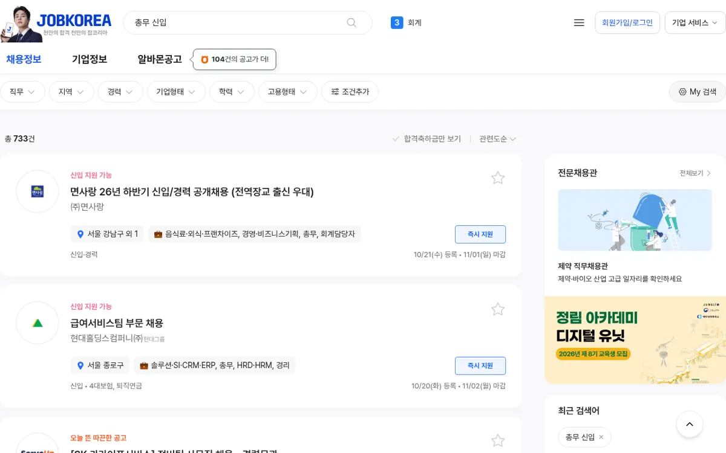Click the 정림 아카데미 디지털 유닛 ad
The width and height of the screenshot is (726, 453).
point(635,340)
